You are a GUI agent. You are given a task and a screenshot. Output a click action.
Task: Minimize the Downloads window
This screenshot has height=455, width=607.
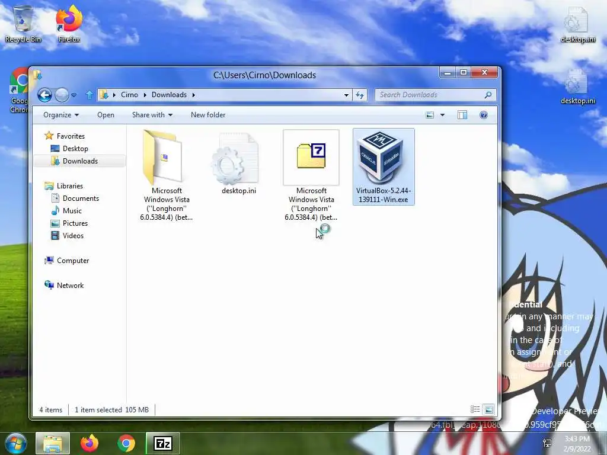click(448, 72)
